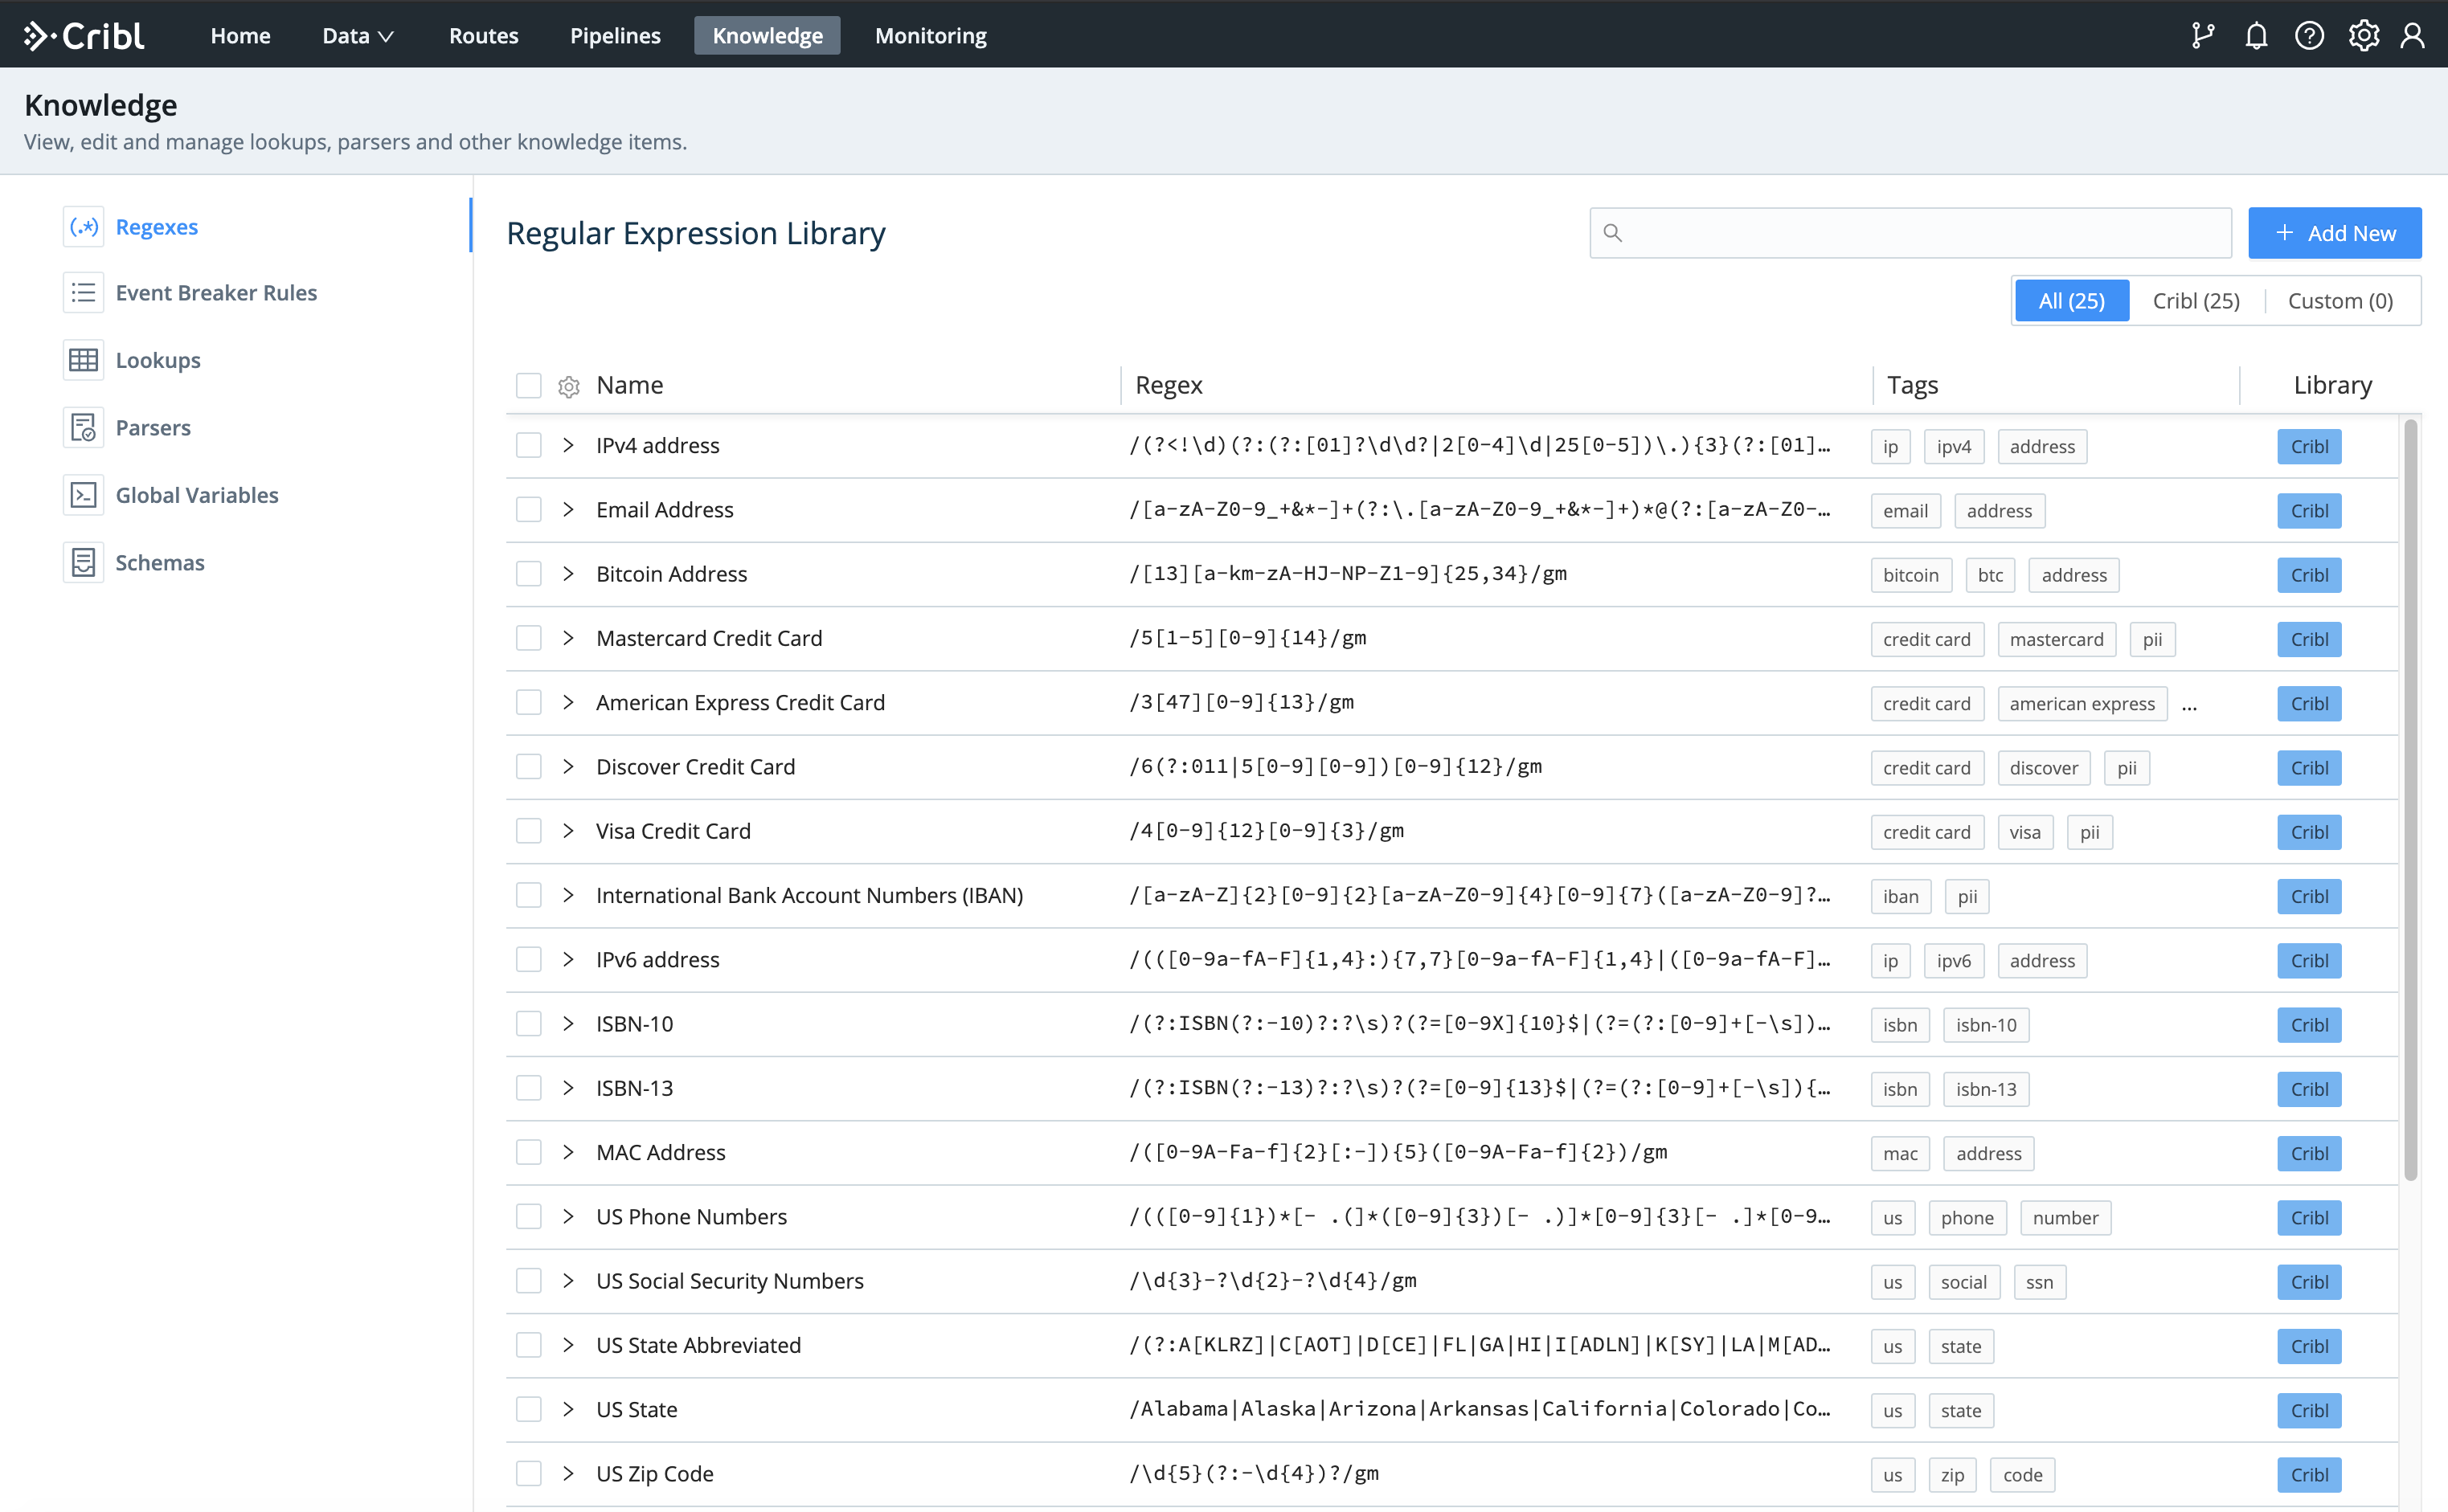
Task: Open the git branch version control icon
Action: (2202, 36)
